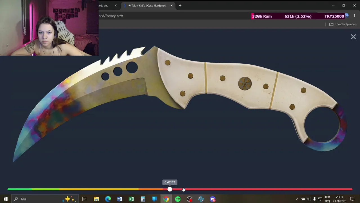360x203 pixels.
Task: Open the Chrome three-dot menu
Action: pyautogui.click(x=354, y=16)
